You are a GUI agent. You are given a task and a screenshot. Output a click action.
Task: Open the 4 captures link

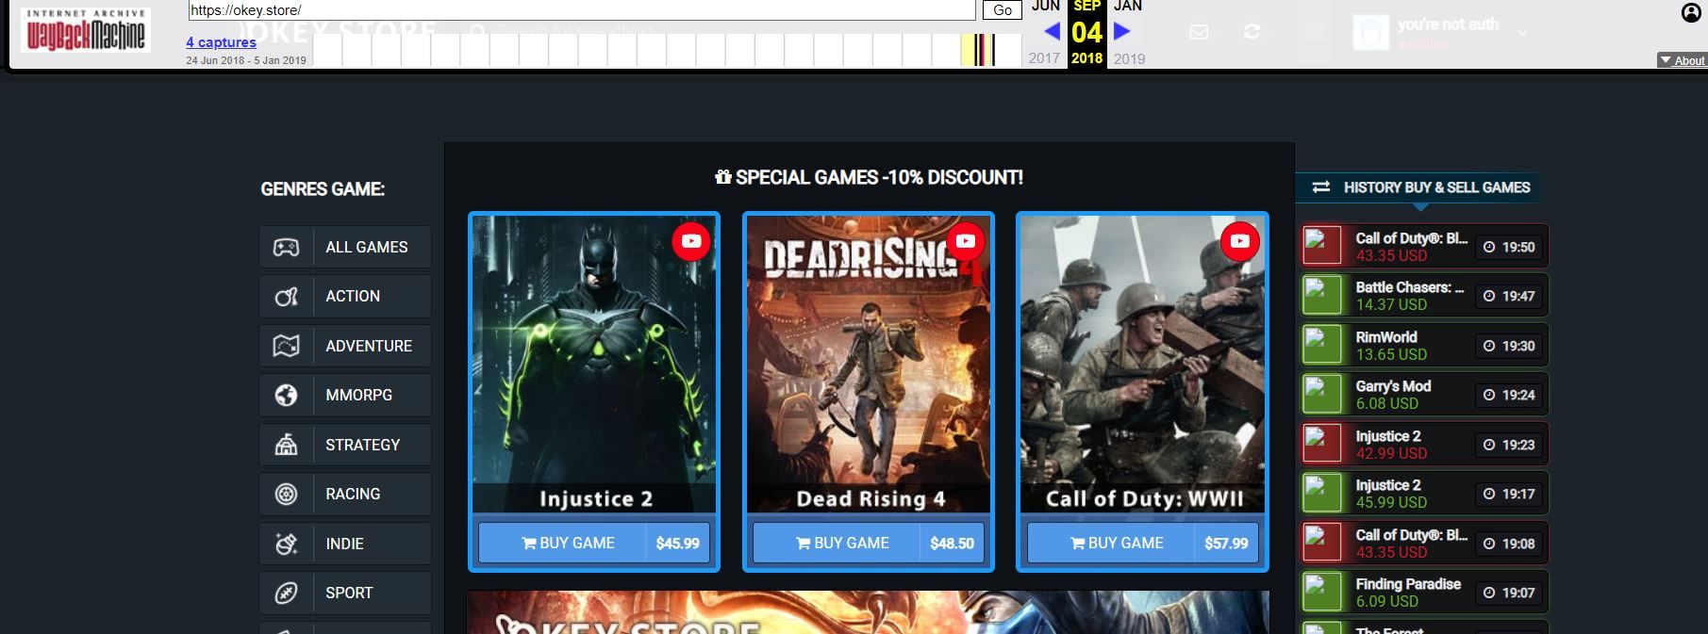pos(221,42)
